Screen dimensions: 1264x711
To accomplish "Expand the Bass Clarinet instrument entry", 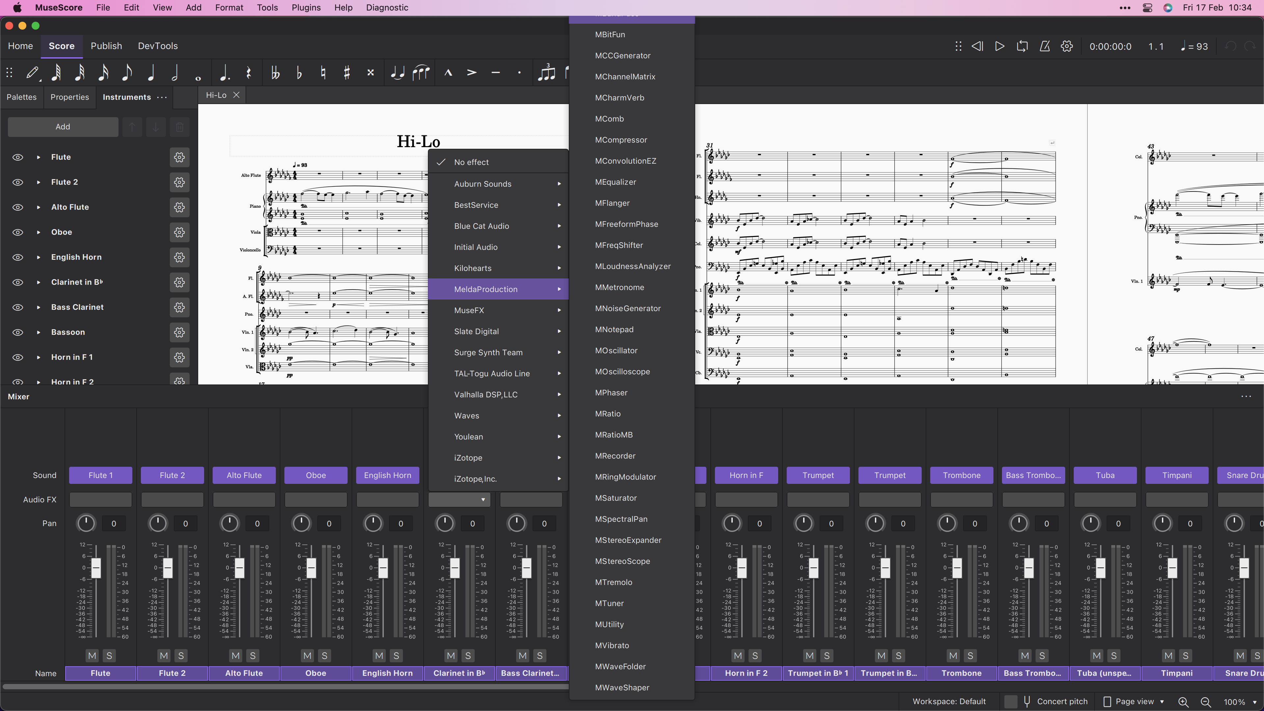I will [38, 307].
